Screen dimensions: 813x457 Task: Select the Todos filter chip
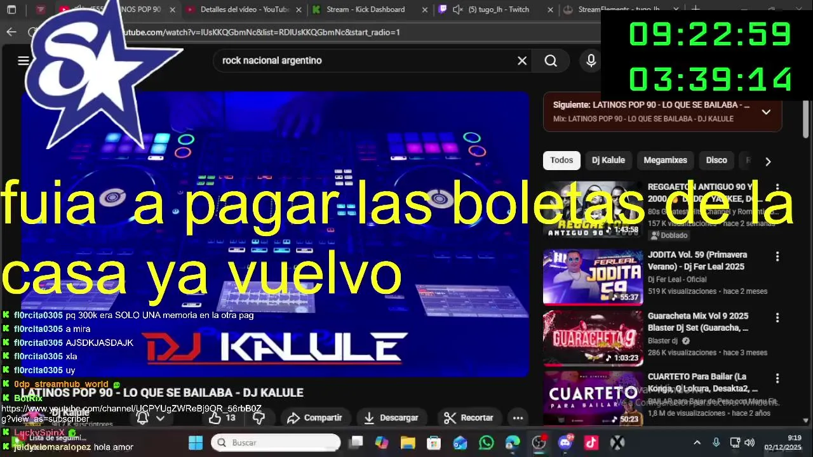click(x=561, y=160)
